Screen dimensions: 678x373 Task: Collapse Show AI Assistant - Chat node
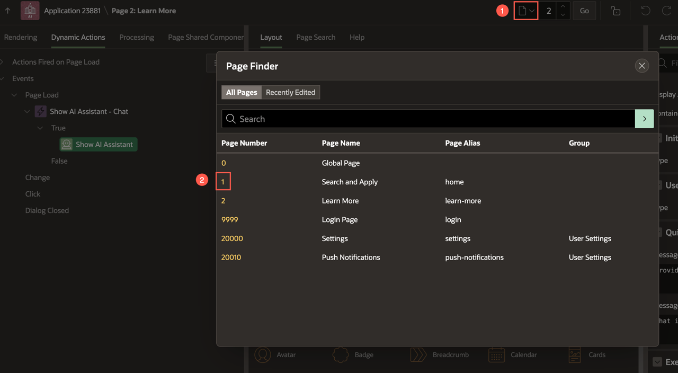click(27, 112)
